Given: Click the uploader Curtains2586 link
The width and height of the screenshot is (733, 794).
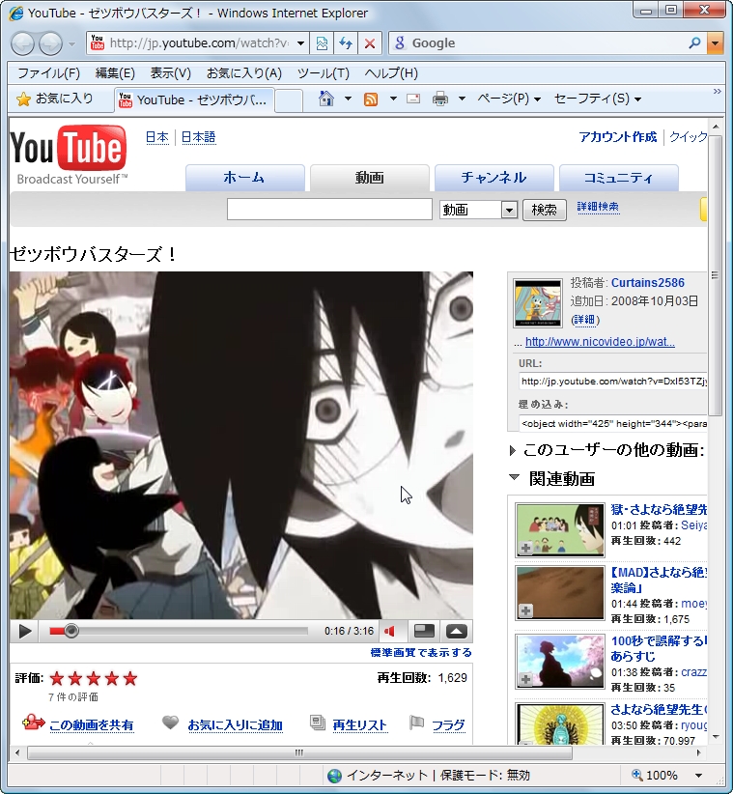Looking at the screenshot, I should 647,283.
